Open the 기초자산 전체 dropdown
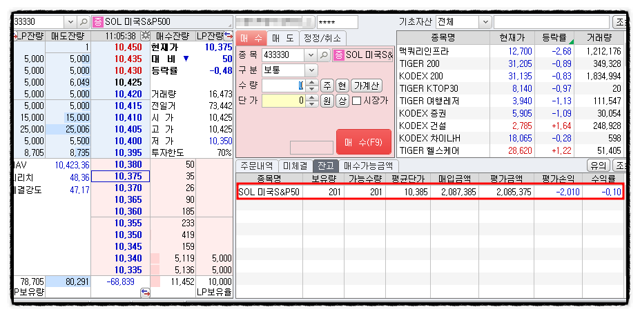The width and height of the screenshot is (640, 316). pos(485,21)
